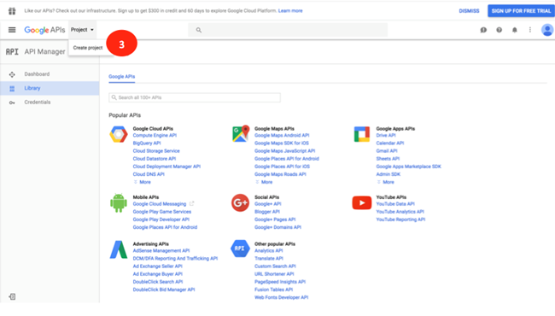Expand More under Google Maps APIs
The height and width of the screenshot is (316, 555).
pos(264,182)
